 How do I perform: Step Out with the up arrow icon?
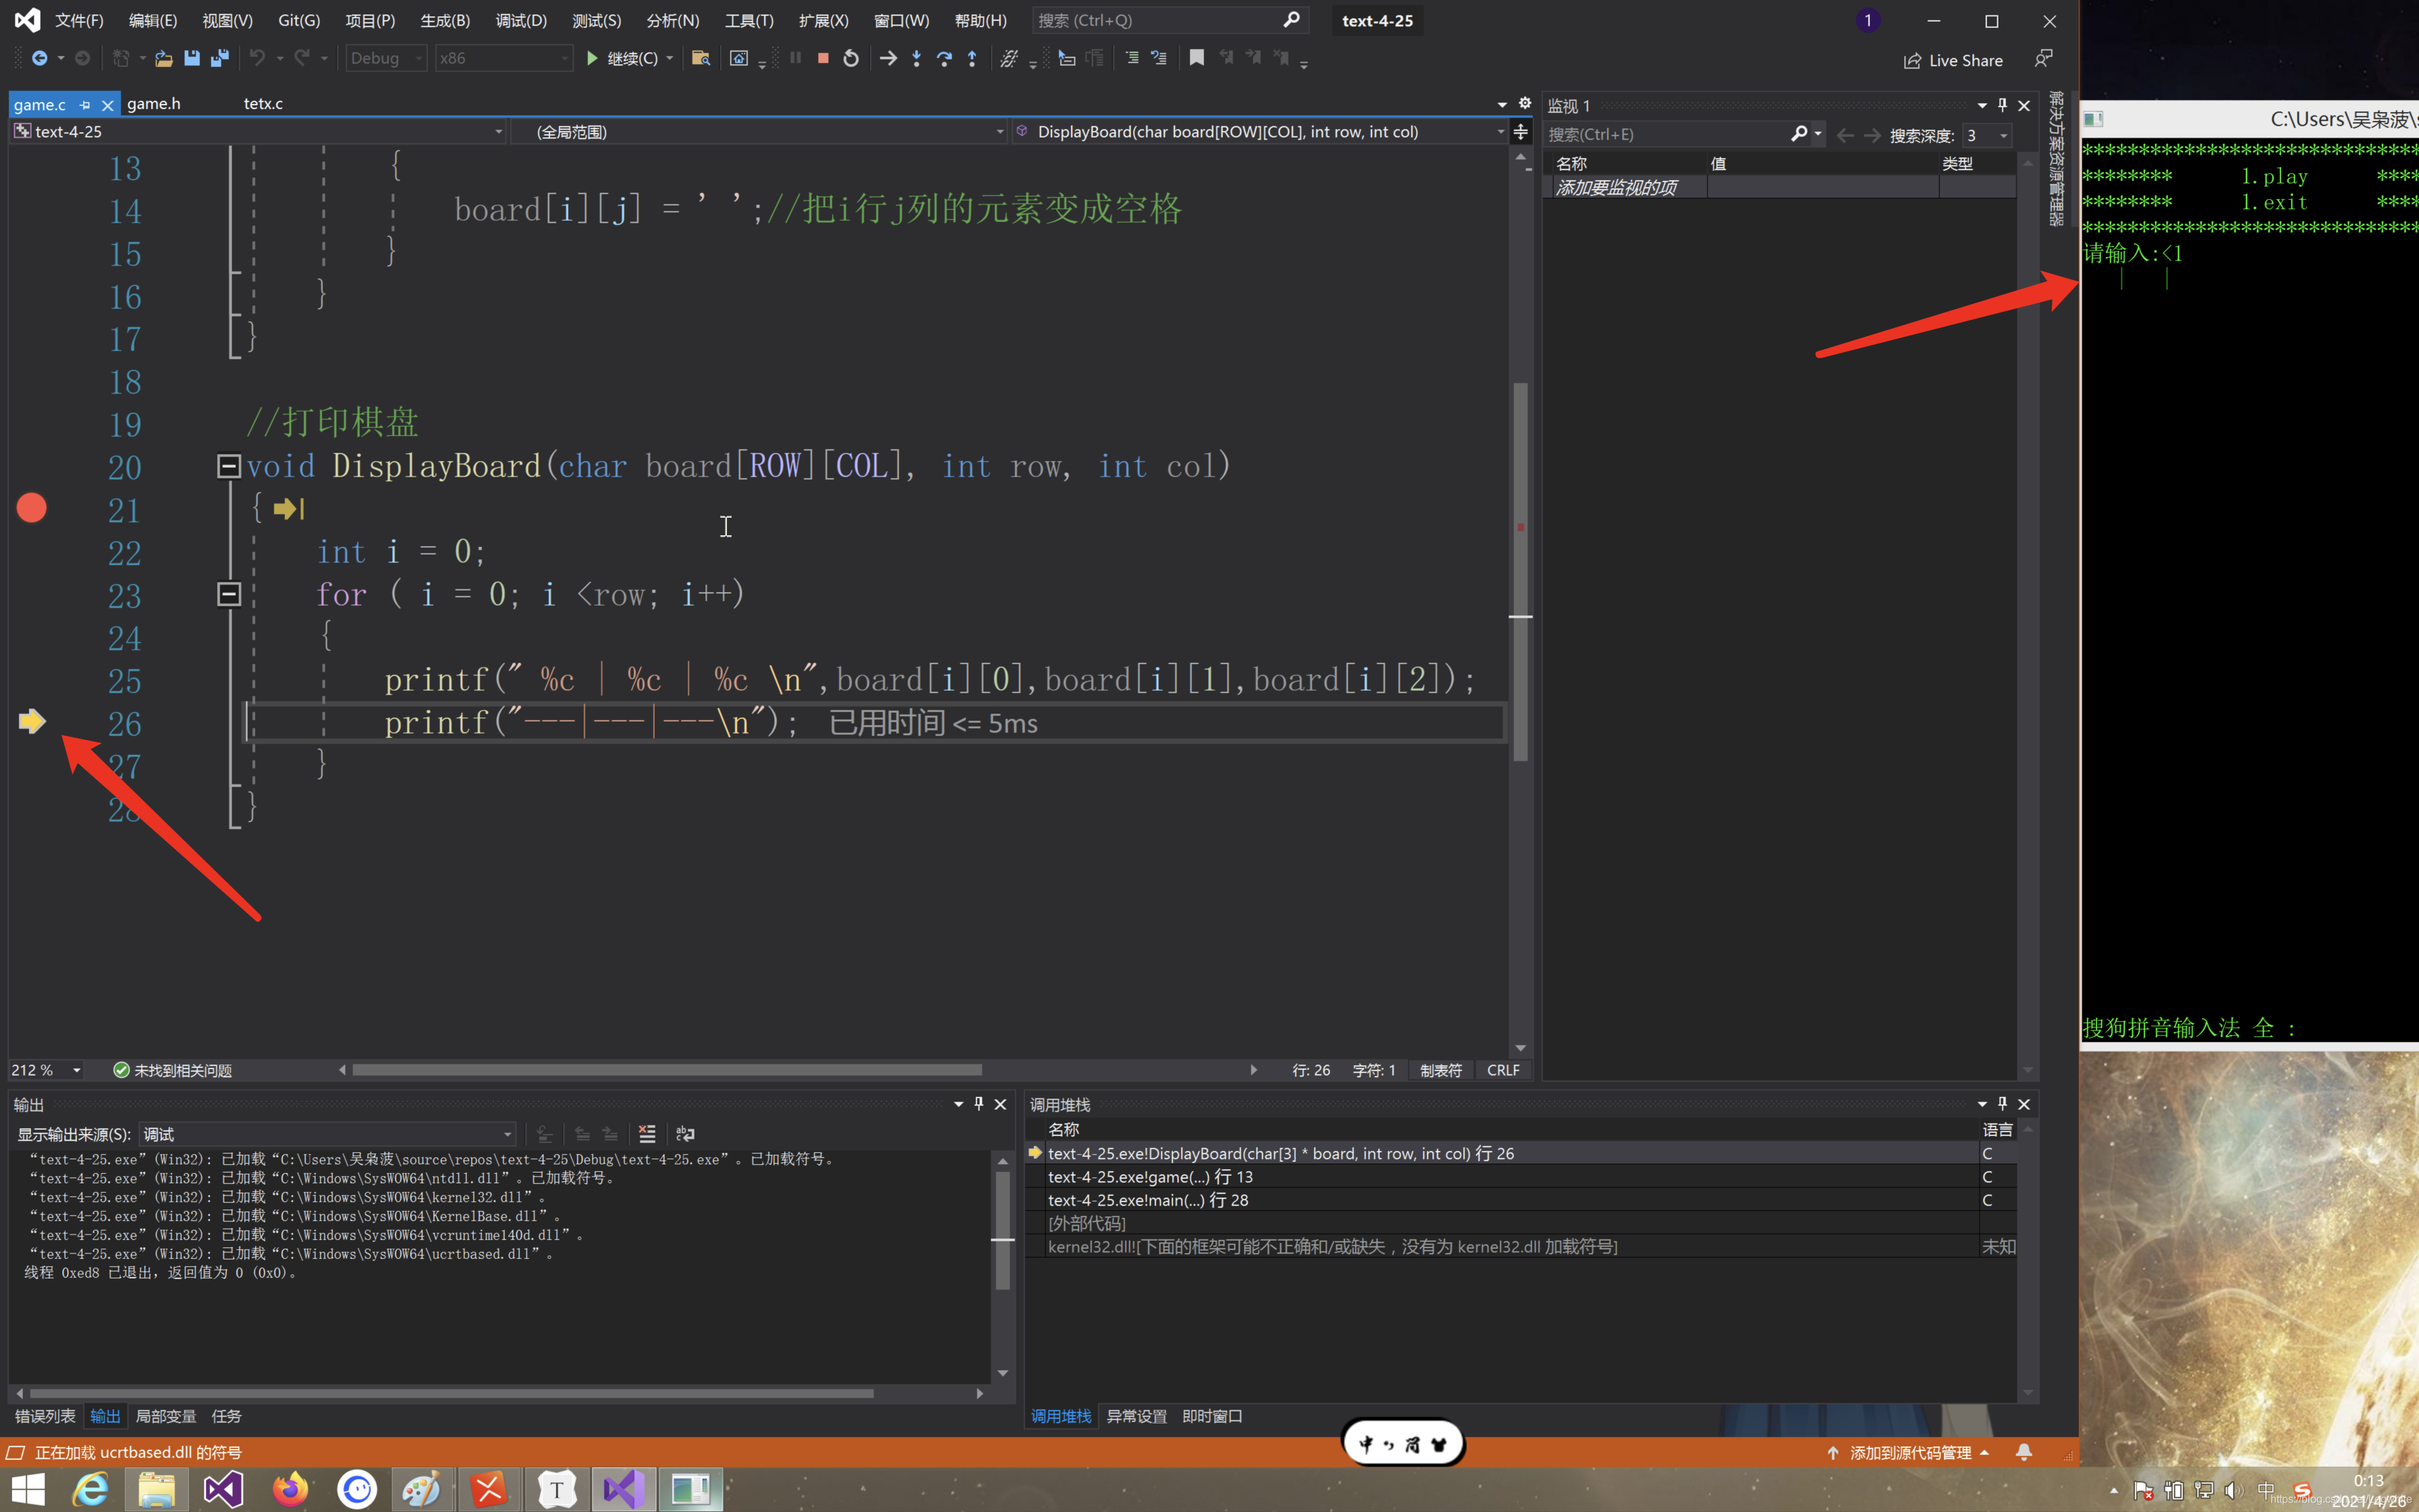pos(972,58)
